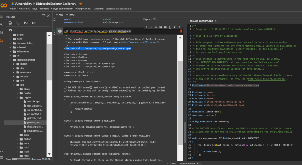
Task: Toggle hidden files visibility eye icon
Action: [34, 23]
